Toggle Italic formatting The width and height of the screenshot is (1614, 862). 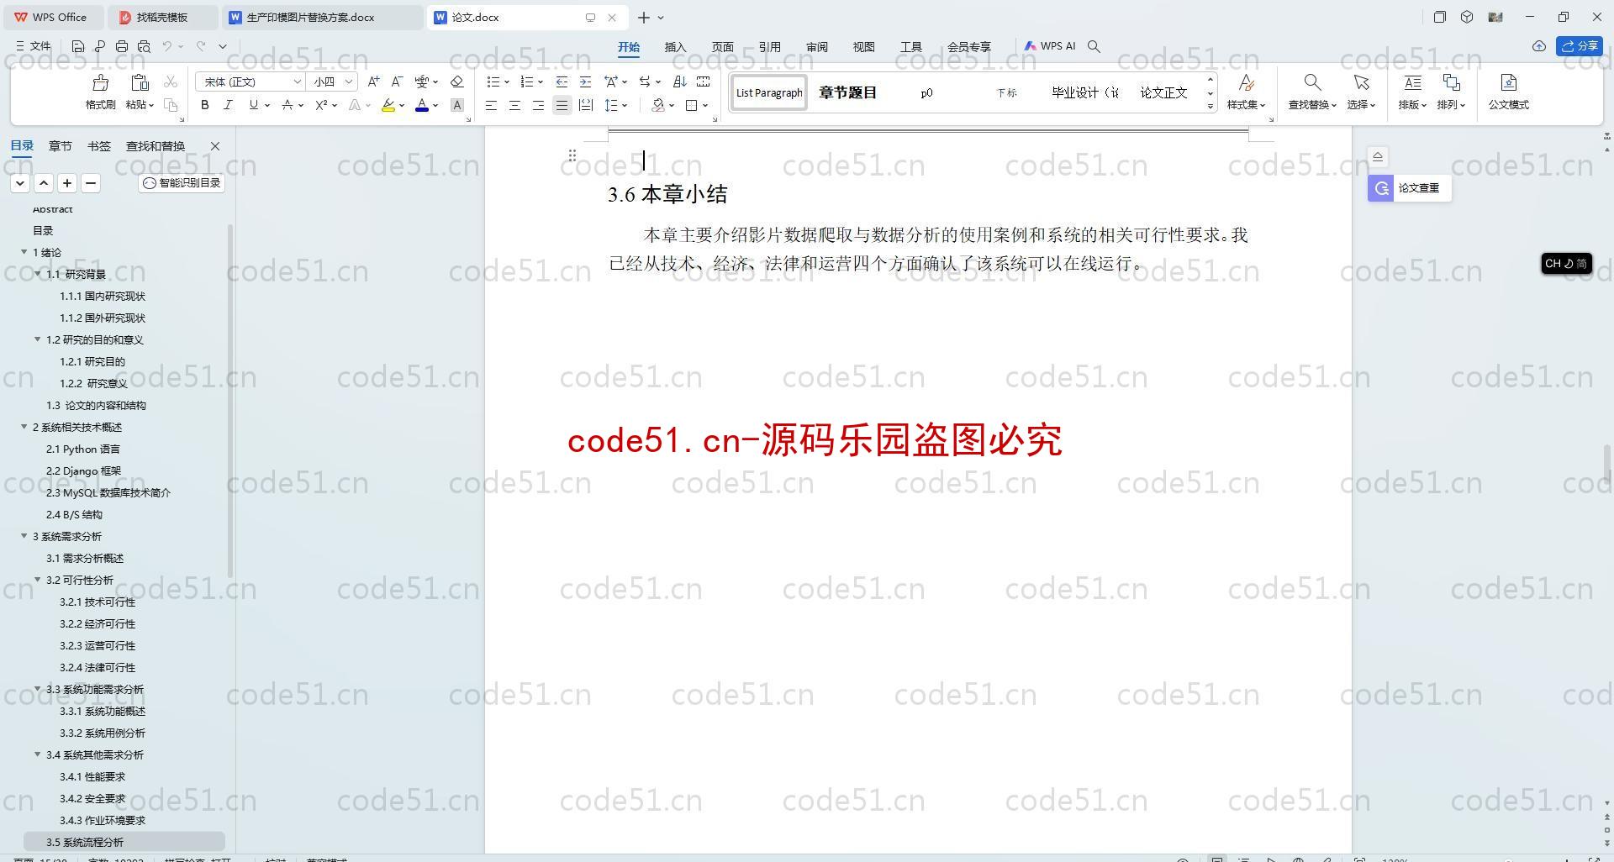tap(228, 105)
